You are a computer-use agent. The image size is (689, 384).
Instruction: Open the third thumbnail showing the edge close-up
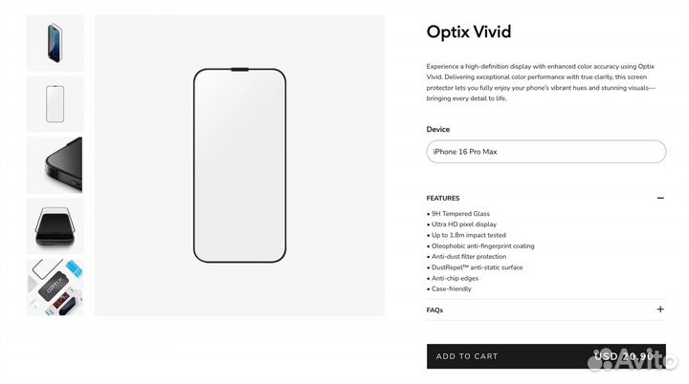(x=55, y=164)
